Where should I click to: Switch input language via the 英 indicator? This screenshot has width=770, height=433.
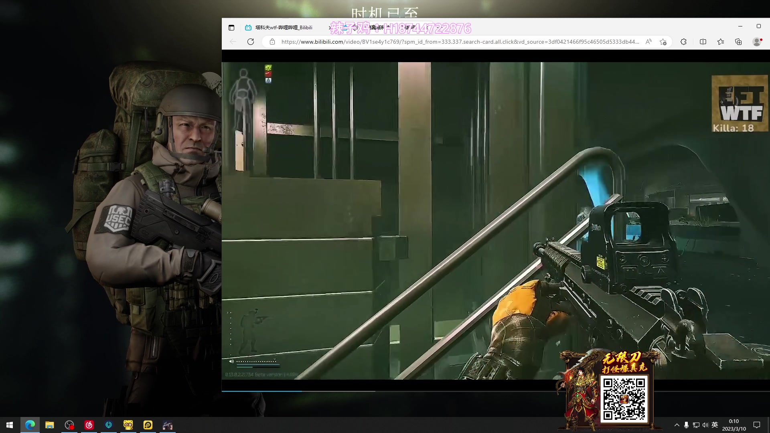coord(715,425)
